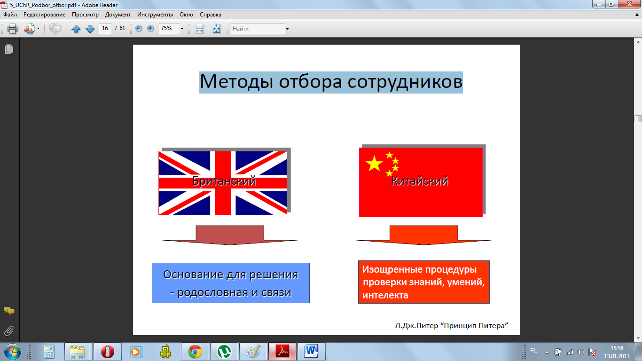
Task: Expand the collaborate icon's dropdown arrow
Action: (38, 29)
